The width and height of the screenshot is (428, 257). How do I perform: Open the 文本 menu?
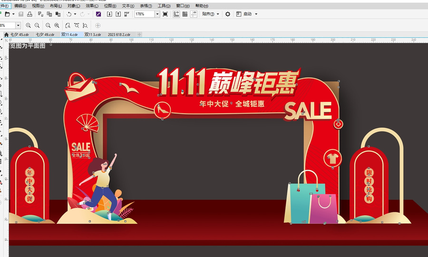[x=128, y=6]
